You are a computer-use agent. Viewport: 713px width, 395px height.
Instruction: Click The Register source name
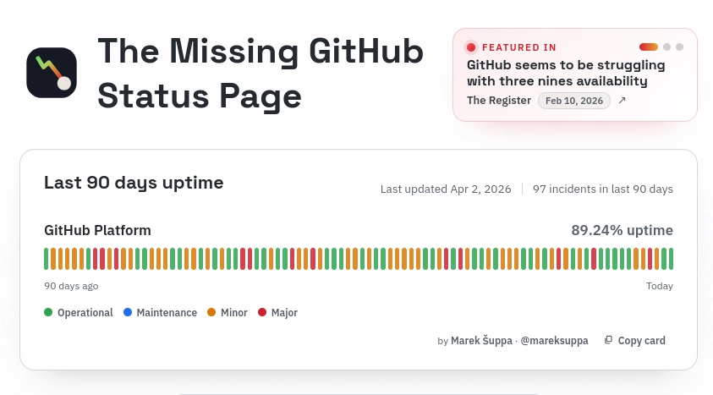tap(499, 101)
